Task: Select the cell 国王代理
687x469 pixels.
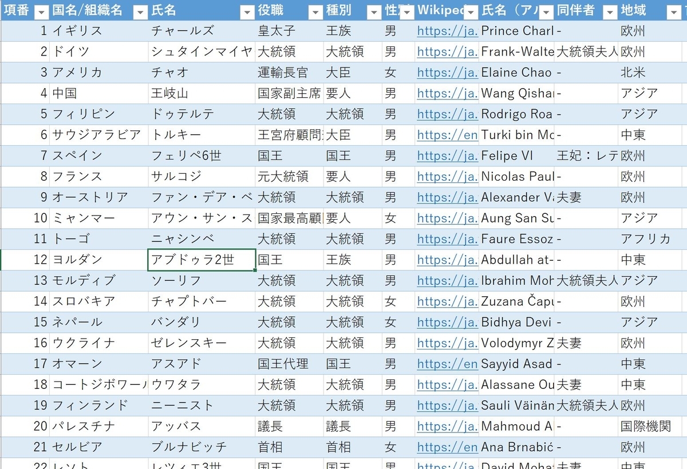Action: (x=290, y=364)
